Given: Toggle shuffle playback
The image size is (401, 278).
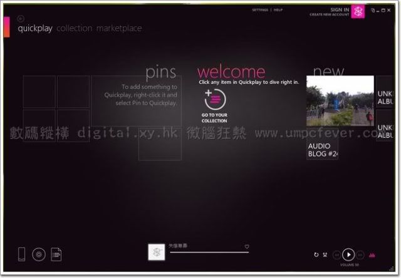Looking at the screenshot, I should (x=325, y=255).
